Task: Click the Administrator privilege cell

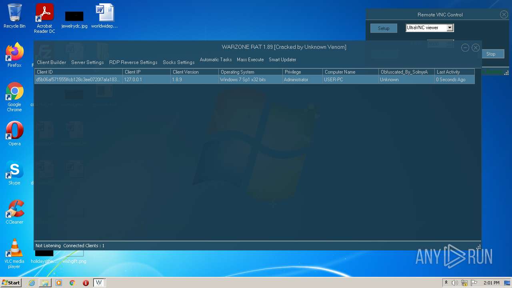Action: point(303,80)
